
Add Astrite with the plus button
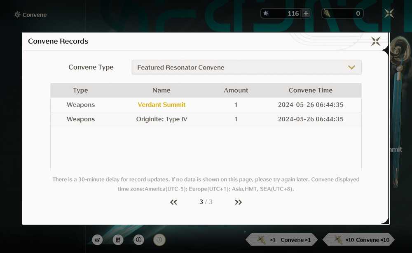pyautogui.click(x=306, y=14)
